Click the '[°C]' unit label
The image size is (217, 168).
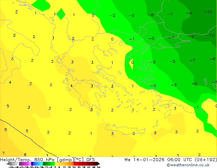79,160
